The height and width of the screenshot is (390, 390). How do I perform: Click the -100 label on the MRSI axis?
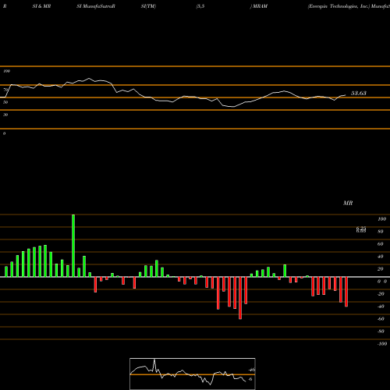click(382, 344)
